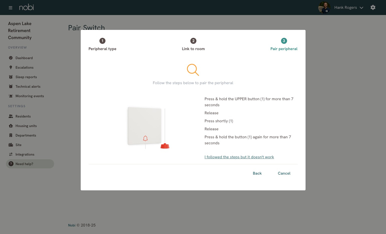Open Monitoring events in sidebar
386x234 pixels.
30,96
